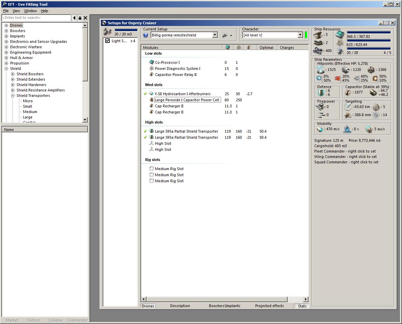Collapse the Shield Transporters node
This screenshot has width=402, height=324.
click(12, 96)
